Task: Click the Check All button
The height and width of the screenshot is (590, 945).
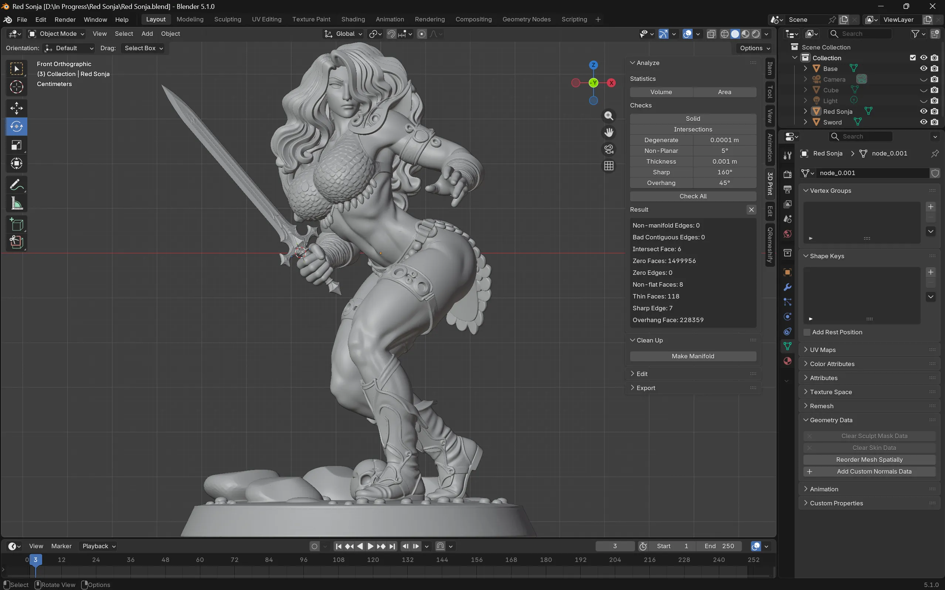Action: coord(693,196)
